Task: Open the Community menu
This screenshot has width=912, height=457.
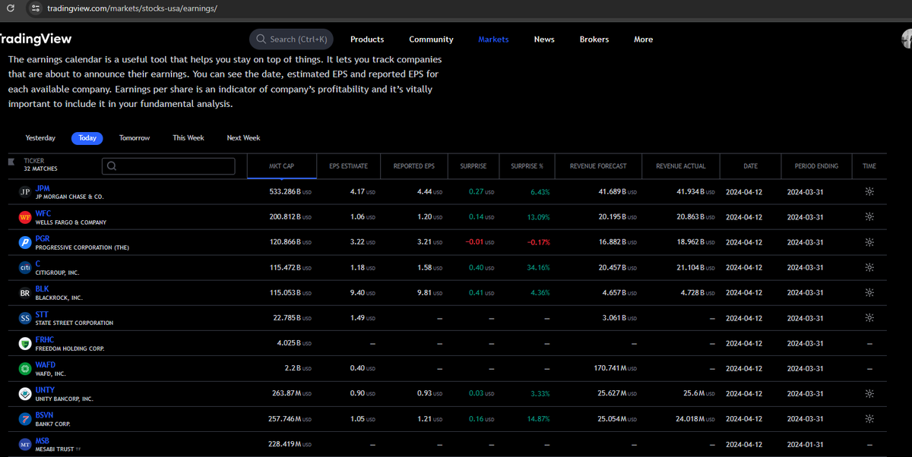Action: 431,39
